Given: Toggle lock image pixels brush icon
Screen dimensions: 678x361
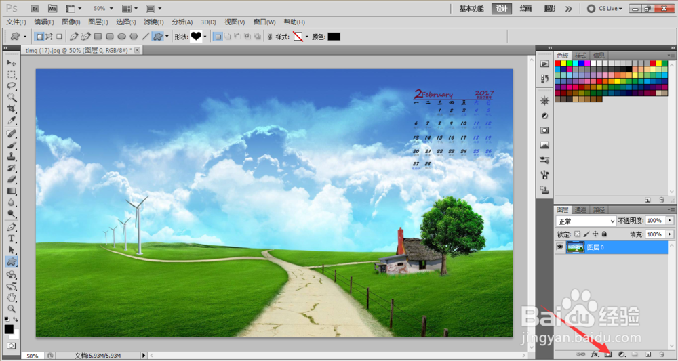Looking at the screenshot, I should [586, 234].
